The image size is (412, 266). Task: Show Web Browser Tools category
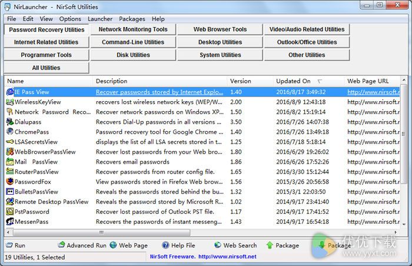[x=220, y=29]
